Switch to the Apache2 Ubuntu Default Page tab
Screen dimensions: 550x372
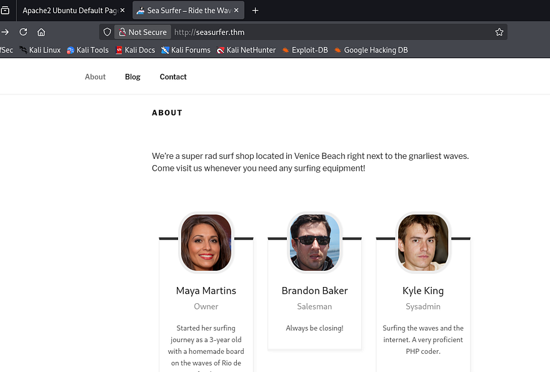(x=69, y=11)
